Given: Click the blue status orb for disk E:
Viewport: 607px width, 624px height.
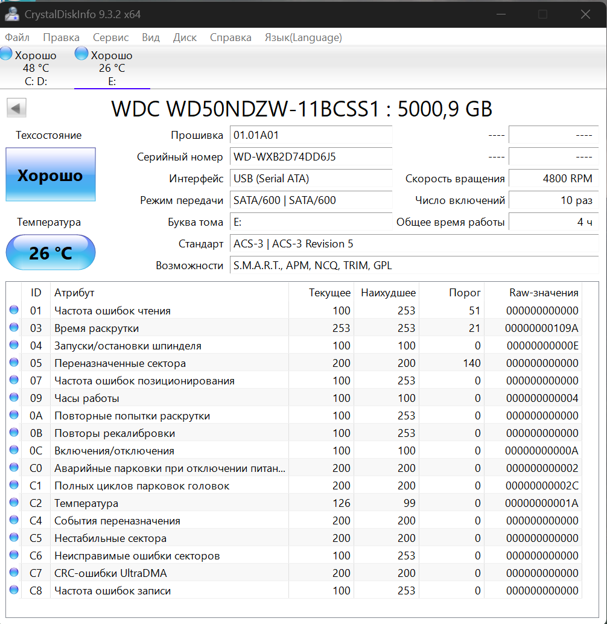Looking at the screenshot, I should pos(81,53).
